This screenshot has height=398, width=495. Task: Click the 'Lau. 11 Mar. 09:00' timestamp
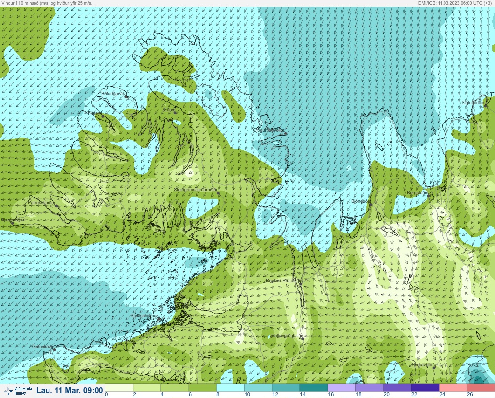69,390
